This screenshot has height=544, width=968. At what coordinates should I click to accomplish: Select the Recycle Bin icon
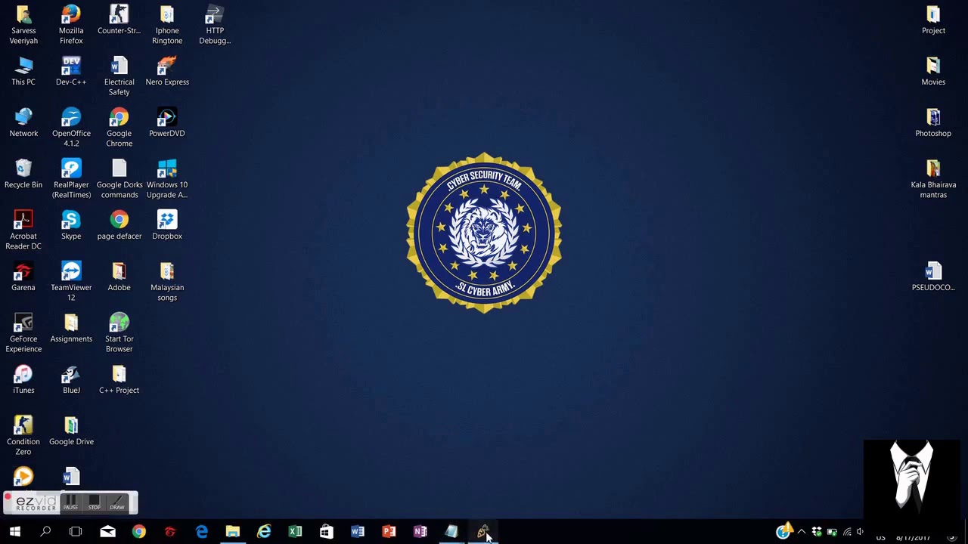(x=23, y=174)
